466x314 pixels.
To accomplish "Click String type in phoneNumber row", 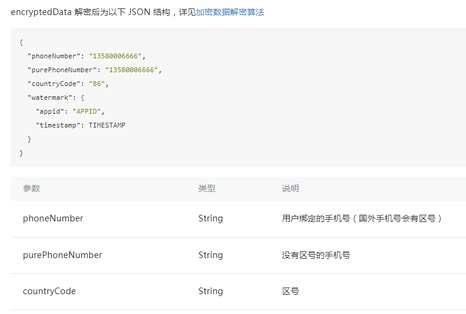I will click(x=210, y=218).
